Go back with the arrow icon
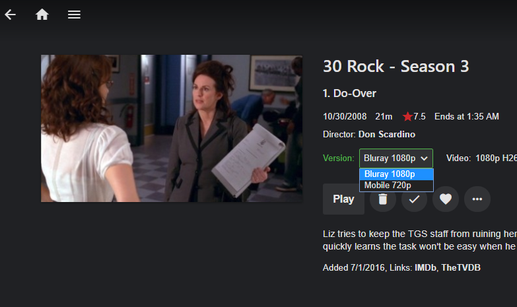The width and height of the screenshot is (517, 307). [10, 15]
